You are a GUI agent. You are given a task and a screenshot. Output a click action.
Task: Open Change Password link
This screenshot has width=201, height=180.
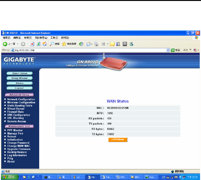coord(18,143)
